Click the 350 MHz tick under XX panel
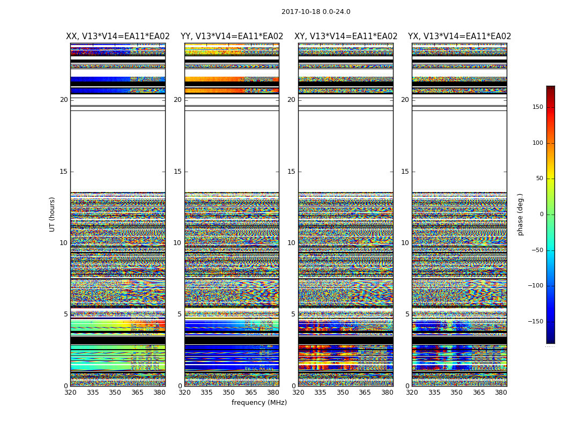The width and height of the screenshot is (563, 429). coord(115,393)
